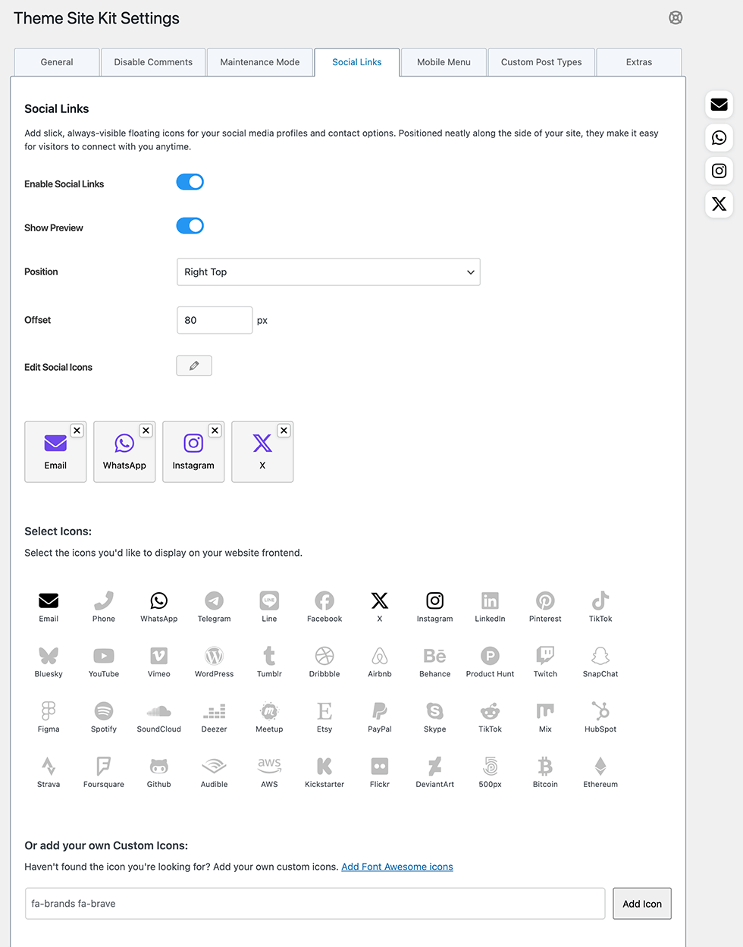Click the Edit Social Icons pencil button
The height and width of the screenshot is (947, 743).
(x=194, y=365)
